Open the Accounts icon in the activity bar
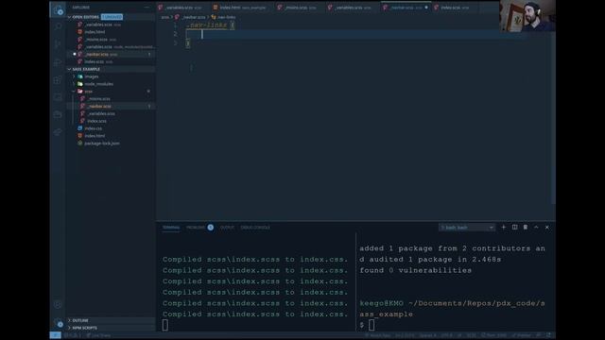This screenshot has height=340, width=605. [x=58, y=304]
